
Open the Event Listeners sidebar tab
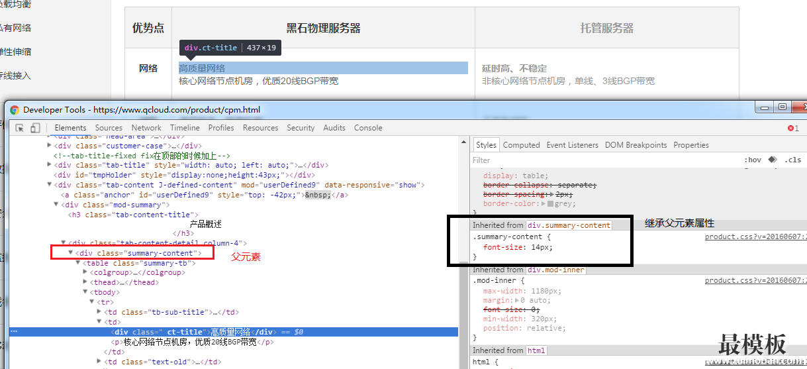click(x=572, y=144)
